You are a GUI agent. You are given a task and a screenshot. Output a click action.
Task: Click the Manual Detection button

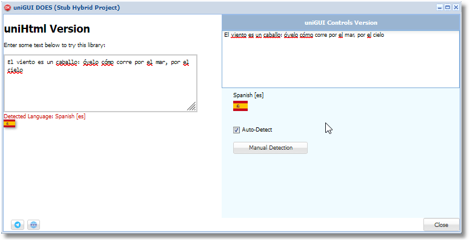[x=270, y=148]
